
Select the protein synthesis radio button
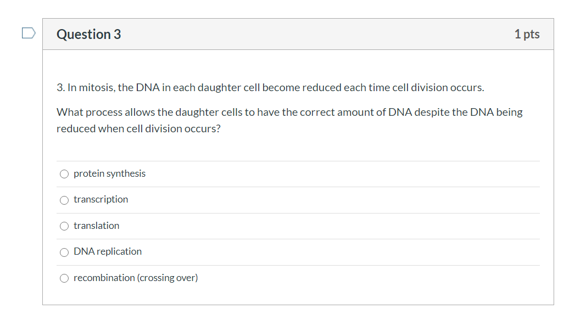point(64,173)
